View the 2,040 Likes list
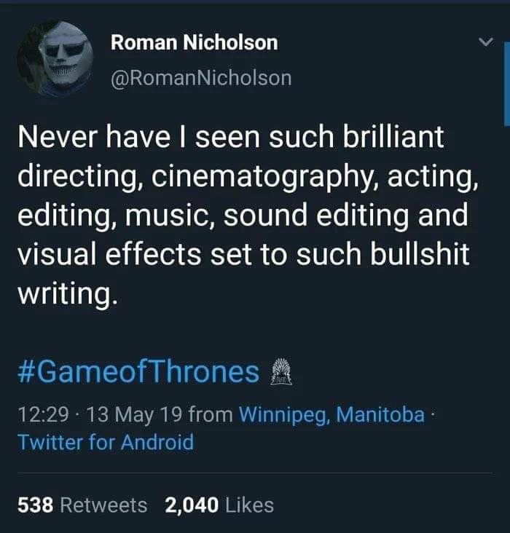This screenshot has width=510, height=533. tap(219, 505)
